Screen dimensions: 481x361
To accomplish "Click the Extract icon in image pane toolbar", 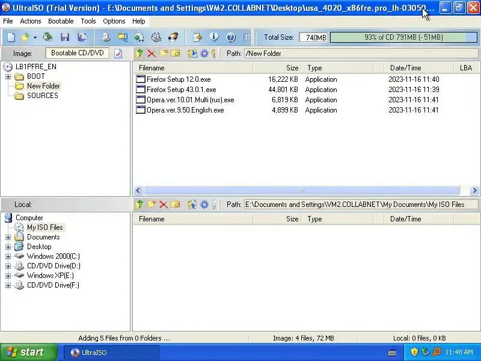I will (192, 54).
